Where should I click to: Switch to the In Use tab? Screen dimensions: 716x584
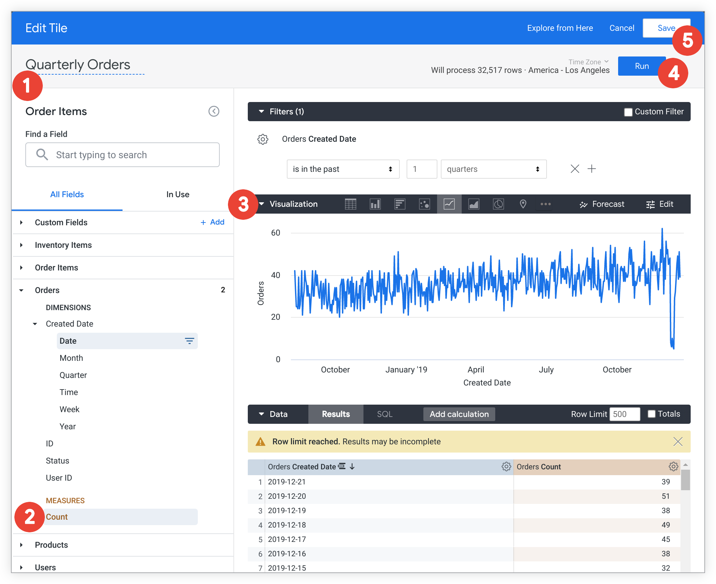coord(178,194)
